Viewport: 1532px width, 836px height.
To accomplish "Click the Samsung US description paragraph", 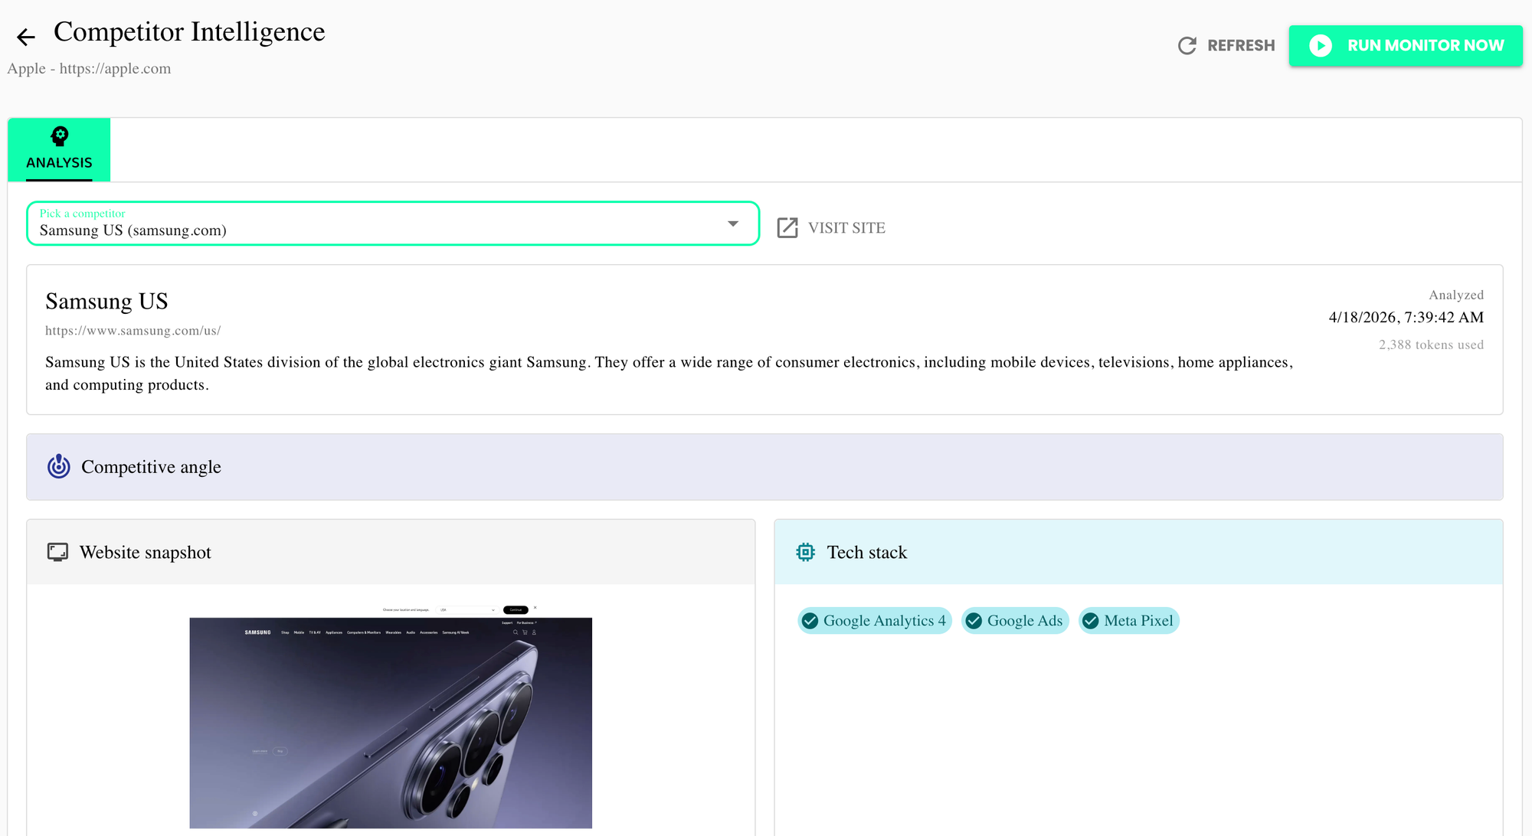I will point(669,374).
